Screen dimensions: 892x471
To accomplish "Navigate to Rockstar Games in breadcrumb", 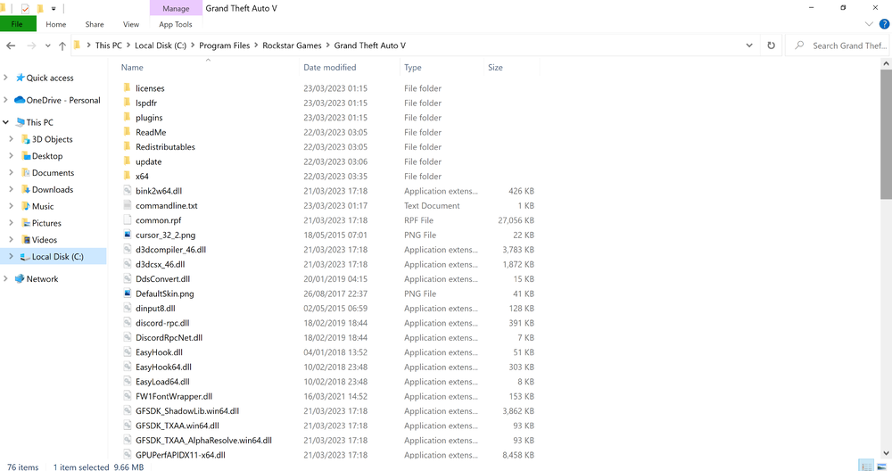I will 292,45.
